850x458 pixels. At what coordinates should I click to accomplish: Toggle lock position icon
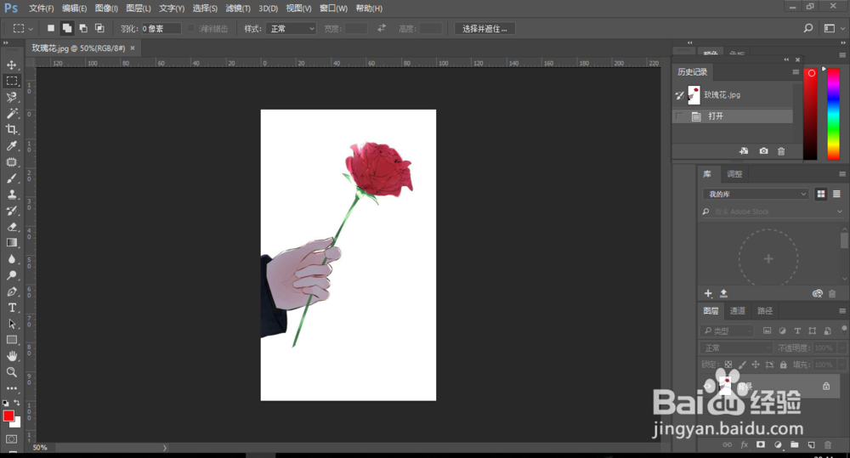[x=756, y=365]
